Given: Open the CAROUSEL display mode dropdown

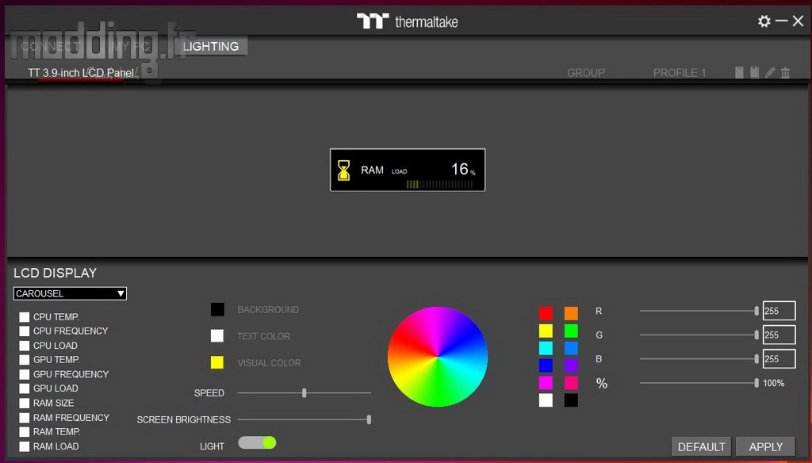Looking at the screenshot, I should pos(70,293).
